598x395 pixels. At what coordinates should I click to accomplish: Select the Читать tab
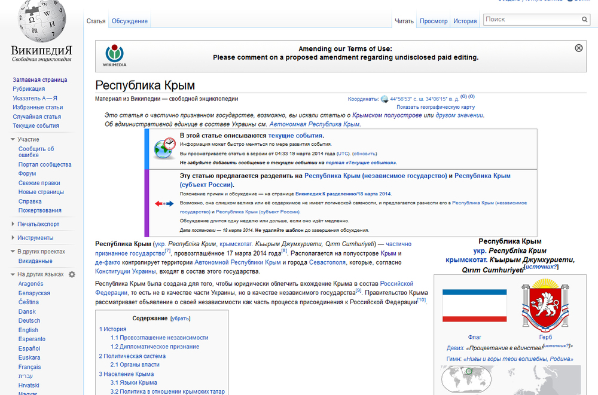point(404,21)
